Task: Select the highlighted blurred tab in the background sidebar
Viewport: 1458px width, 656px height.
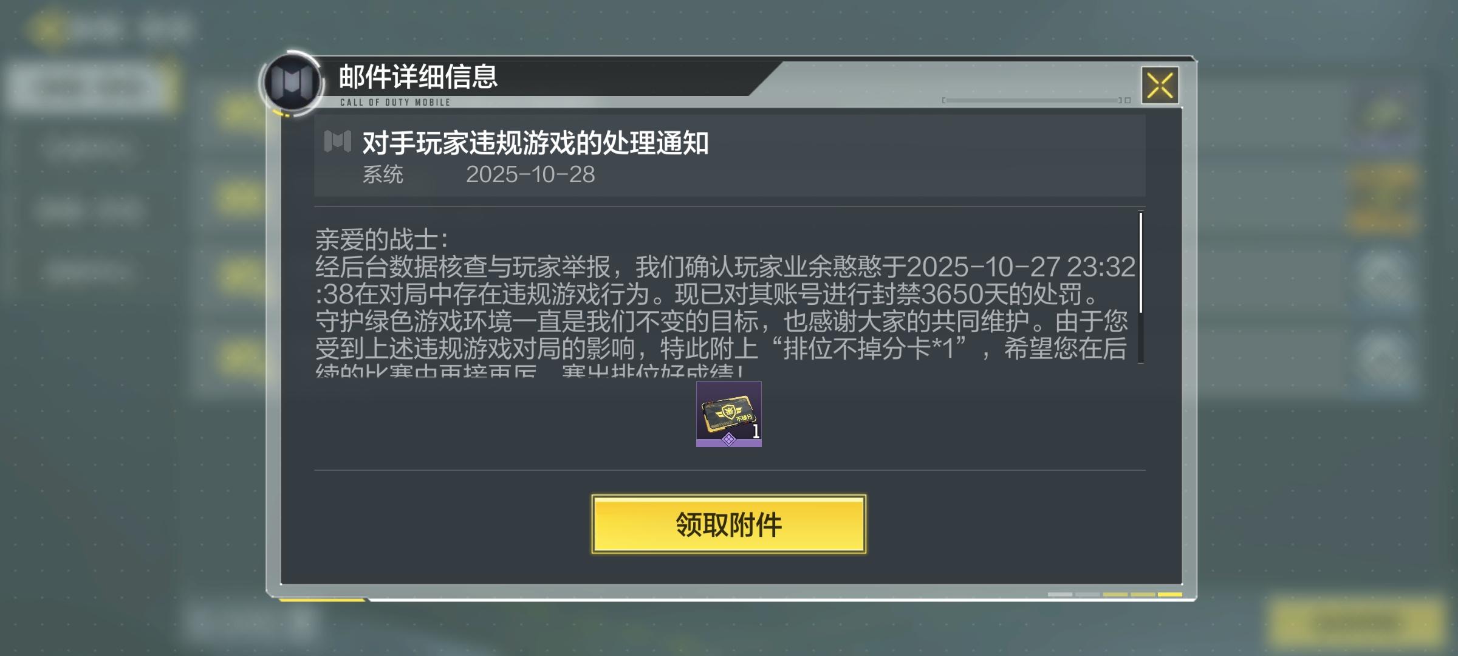Action: coord(91,87)
